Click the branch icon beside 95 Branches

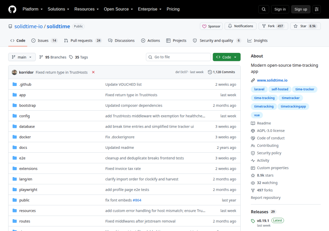point(41,57)
